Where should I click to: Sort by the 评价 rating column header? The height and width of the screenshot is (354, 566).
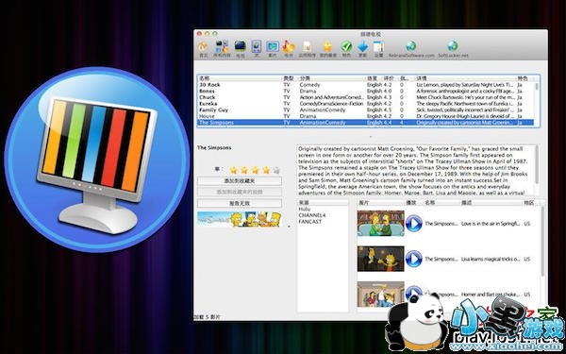point(389,78)
